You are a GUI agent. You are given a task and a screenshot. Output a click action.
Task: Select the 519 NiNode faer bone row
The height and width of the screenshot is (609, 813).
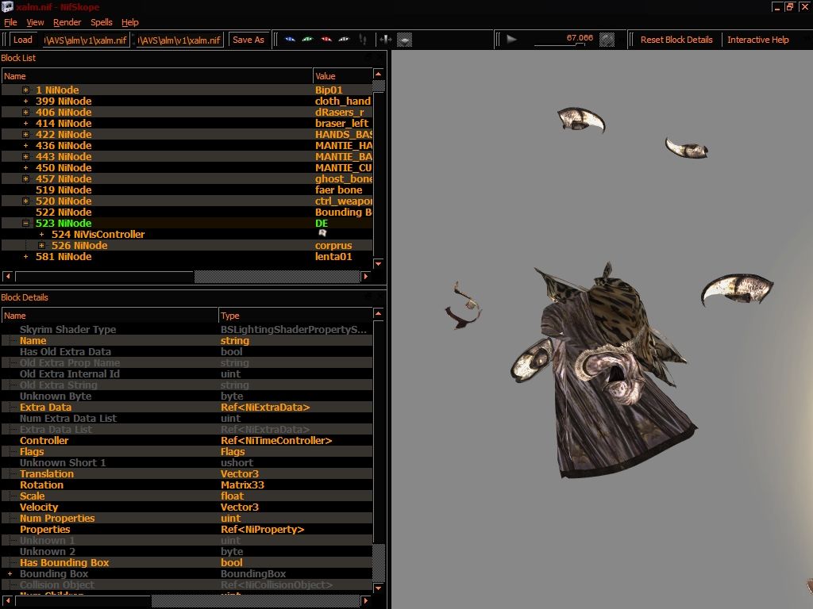187,190
